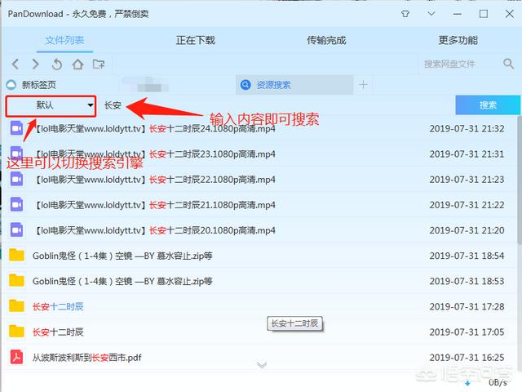Click the vertical scrollbar thumb
Image resolution: width=522 pixels, height=392 pixels.
coord(520,180)
